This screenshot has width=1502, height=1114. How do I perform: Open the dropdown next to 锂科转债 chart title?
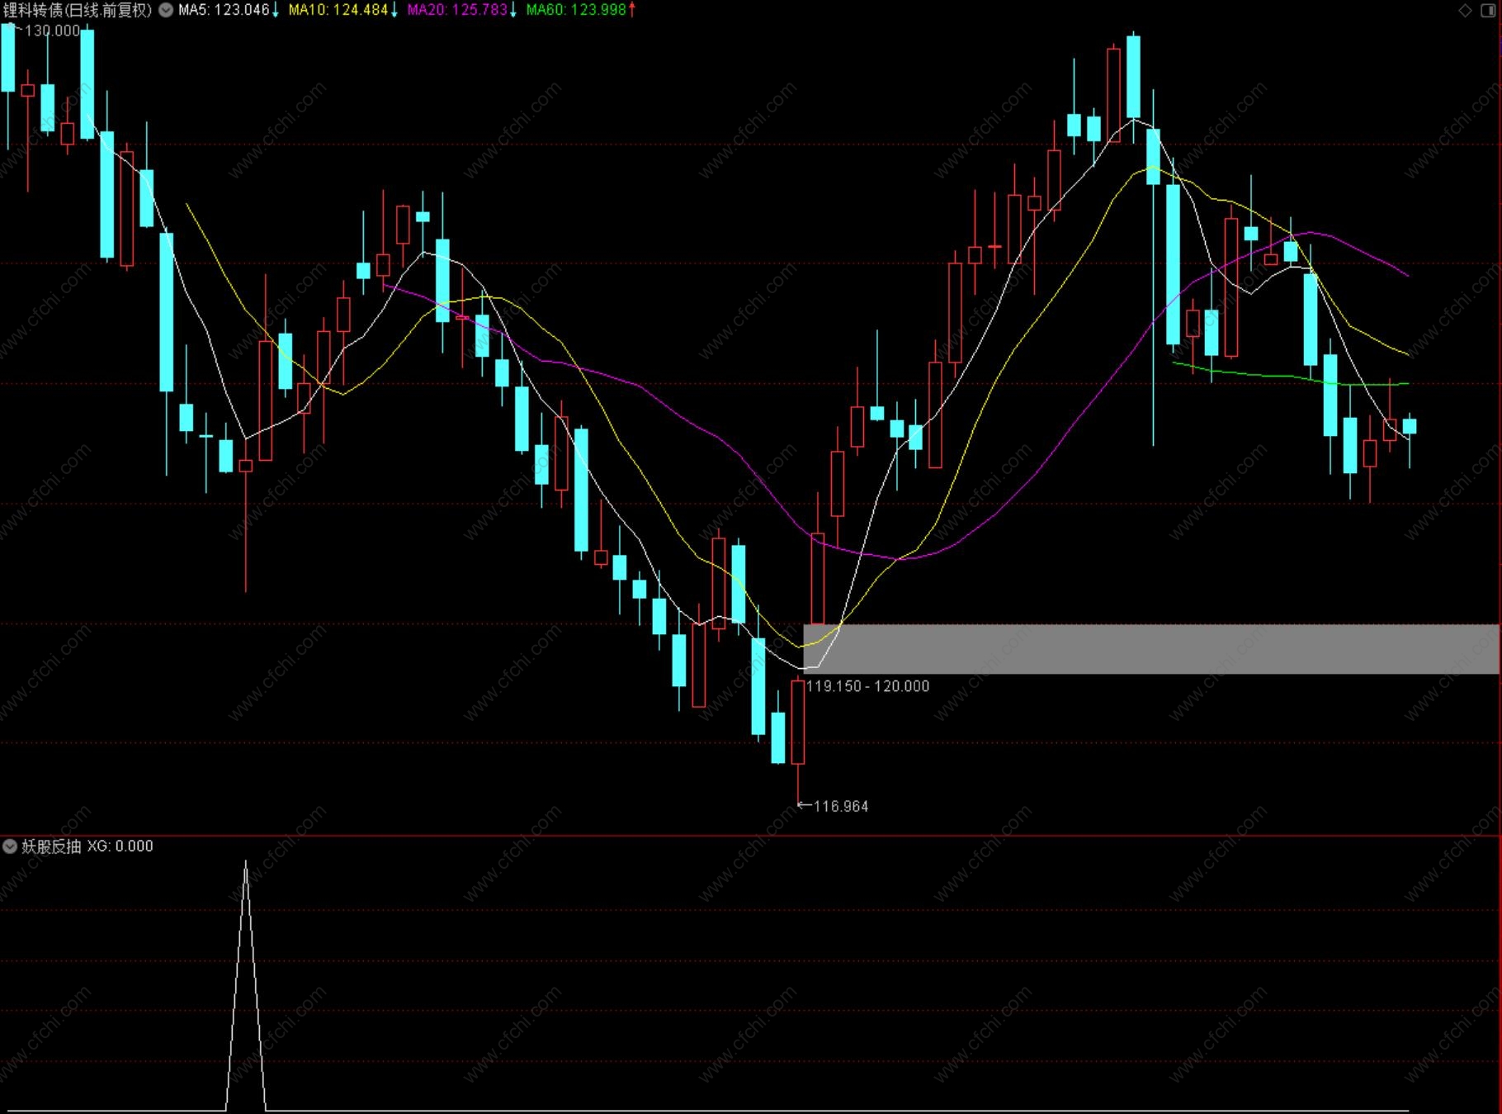click(166, 11)
